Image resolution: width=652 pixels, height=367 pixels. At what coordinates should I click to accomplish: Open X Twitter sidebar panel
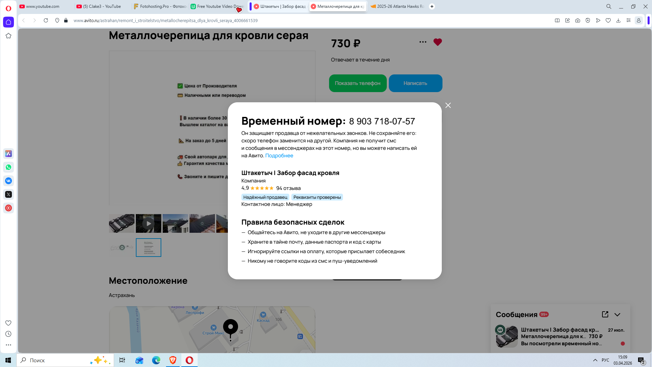tap(8, 194)
